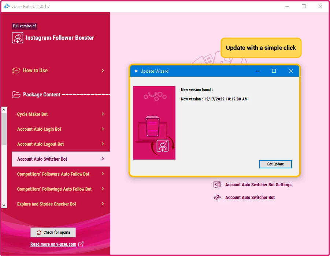Click the 'Instagram Follower Booster' title text
Image resolution: width=330 pixels, height=256 pixels.
click(60, 38)
